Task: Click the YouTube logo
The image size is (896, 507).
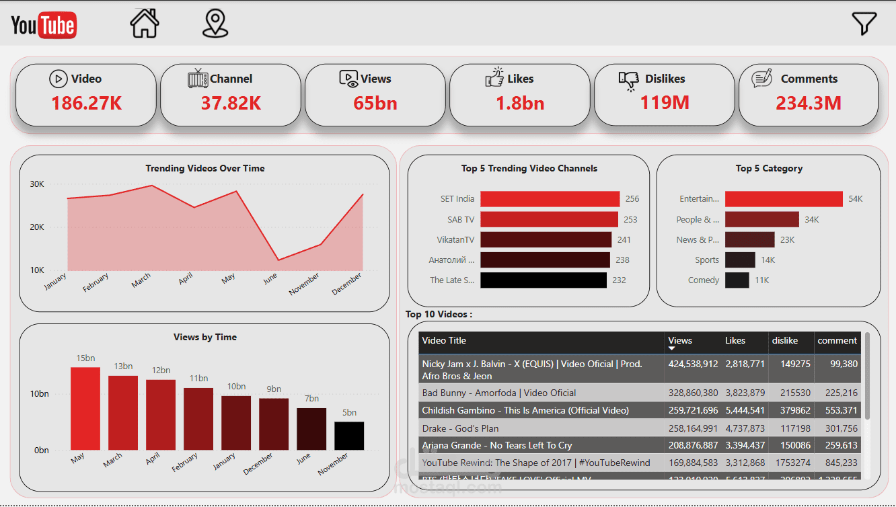Action: pyautogui.click(x=44, y=26)
